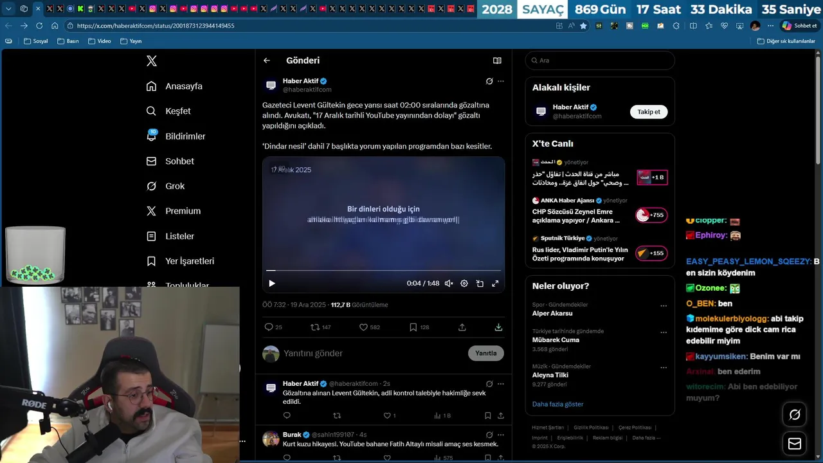
Task: Click the Ara search box
Action: (x=600, y=60)
